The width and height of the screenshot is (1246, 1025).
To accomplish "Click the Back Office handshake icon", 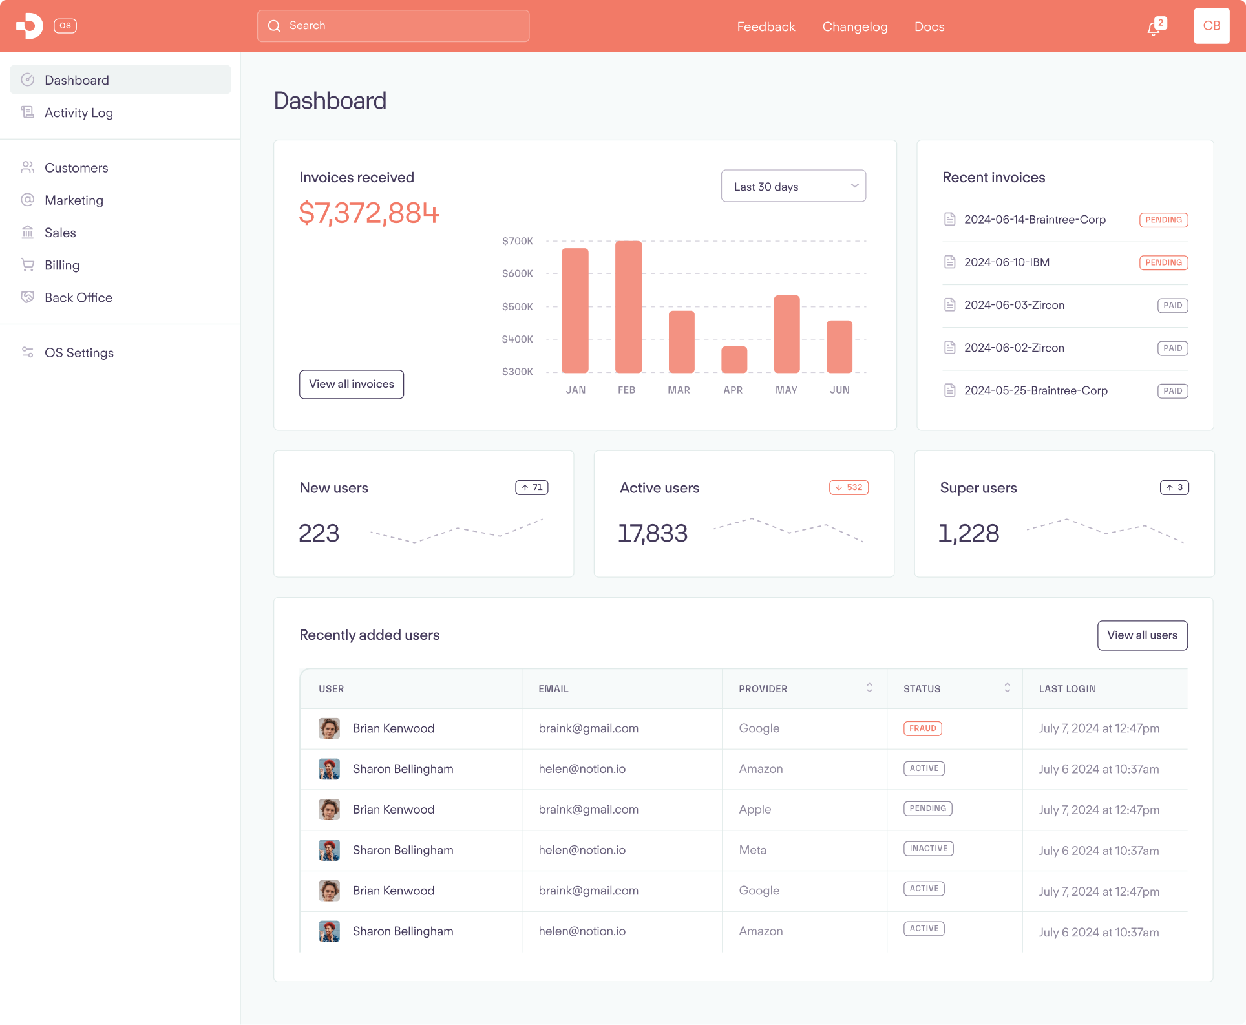I will 27,297.
